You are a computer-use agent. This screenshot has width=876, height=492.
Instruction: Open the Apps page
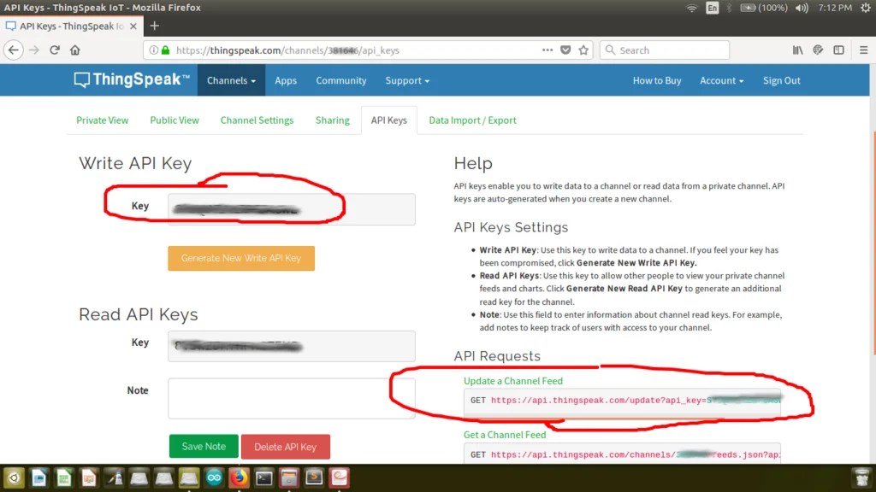(x=286, y=80)
